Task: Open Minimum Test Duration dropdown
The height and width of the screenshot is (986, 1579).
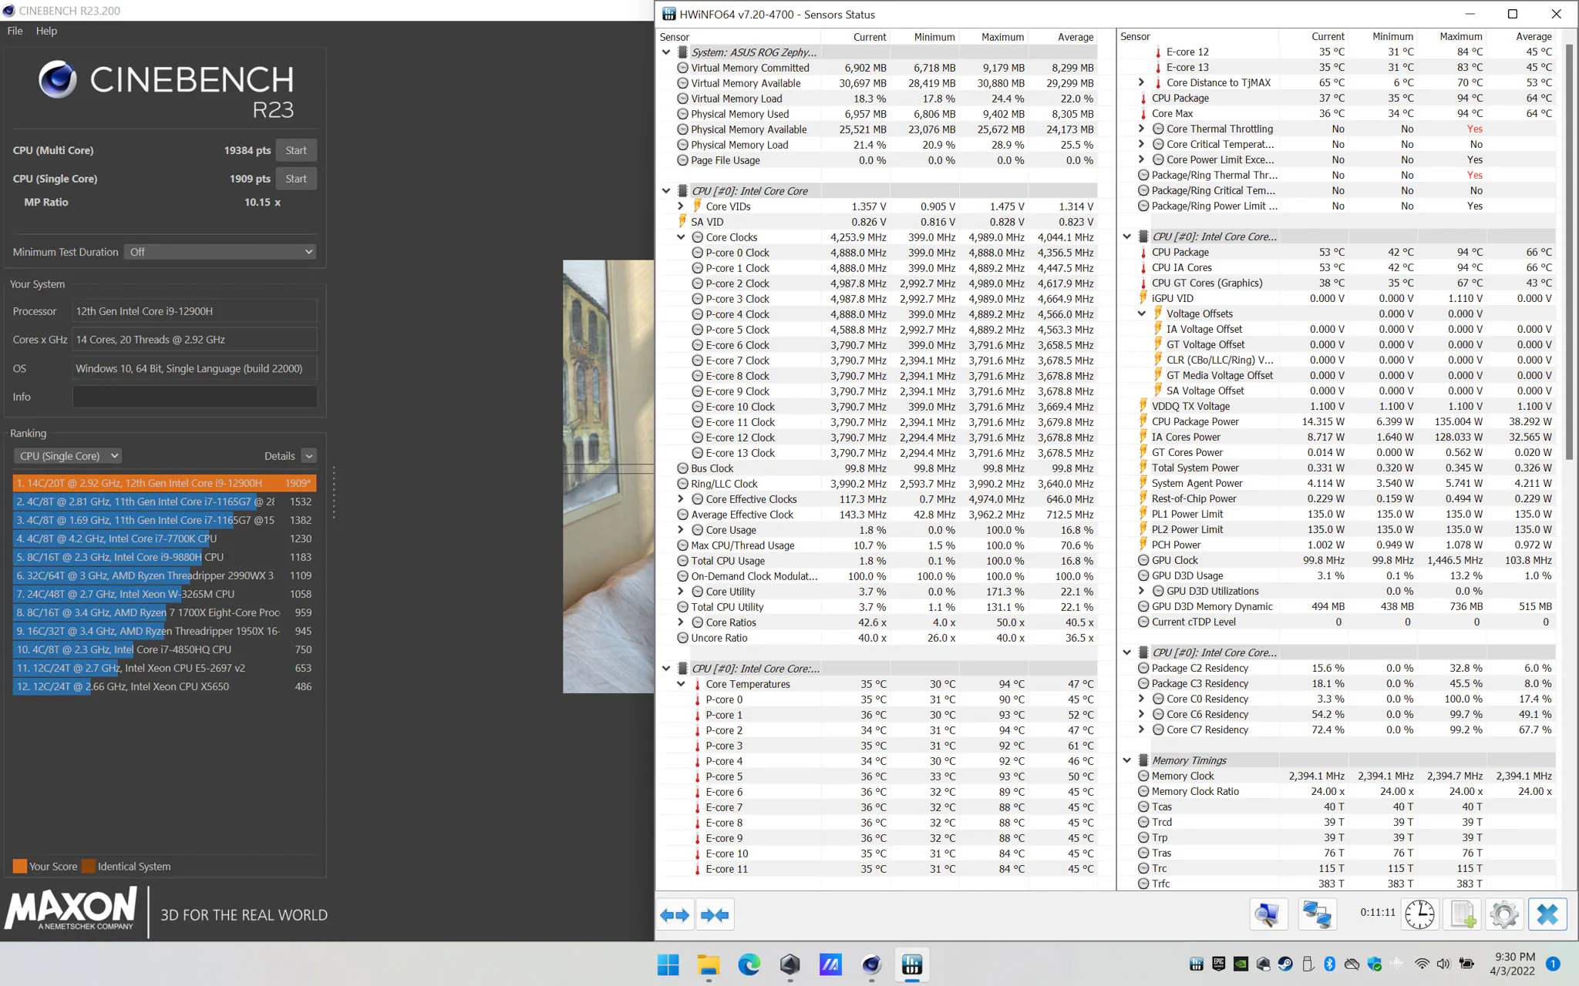Action: [221, 252]
